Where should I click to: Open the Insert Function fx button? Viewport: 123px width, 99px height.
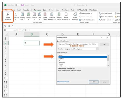coord(8,16)
